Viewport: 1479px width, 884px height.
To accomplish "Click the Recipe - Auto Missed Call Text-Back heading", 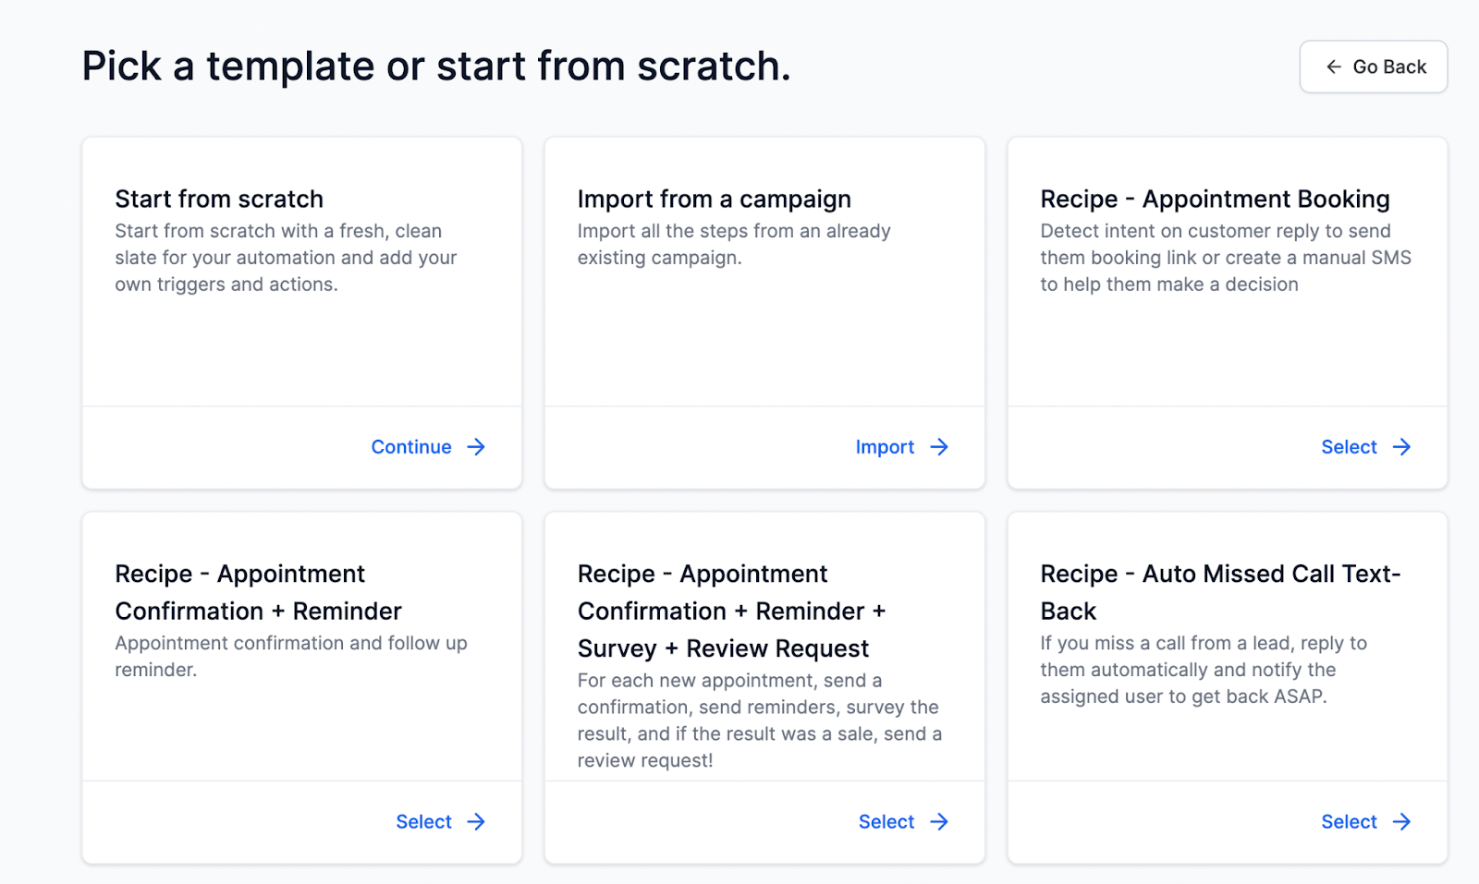I will [x=1220, y=592].
